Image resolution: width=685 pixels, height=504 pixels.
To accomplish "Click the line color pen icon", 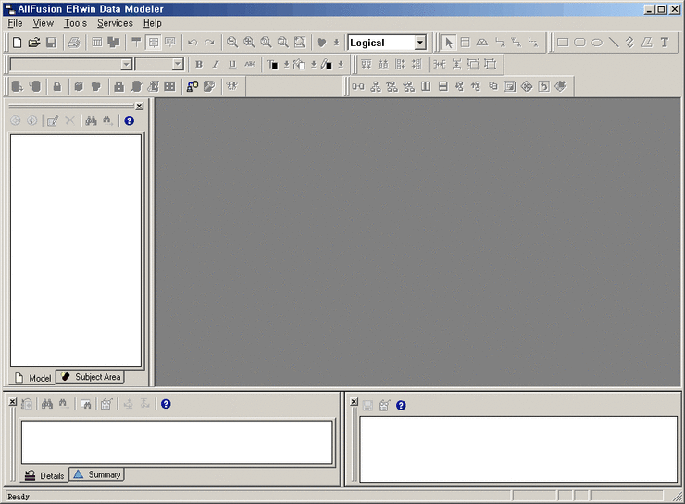I will tap(326, 65).
